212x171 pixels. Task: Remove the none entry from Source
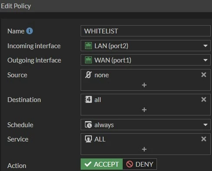[204, 75]
